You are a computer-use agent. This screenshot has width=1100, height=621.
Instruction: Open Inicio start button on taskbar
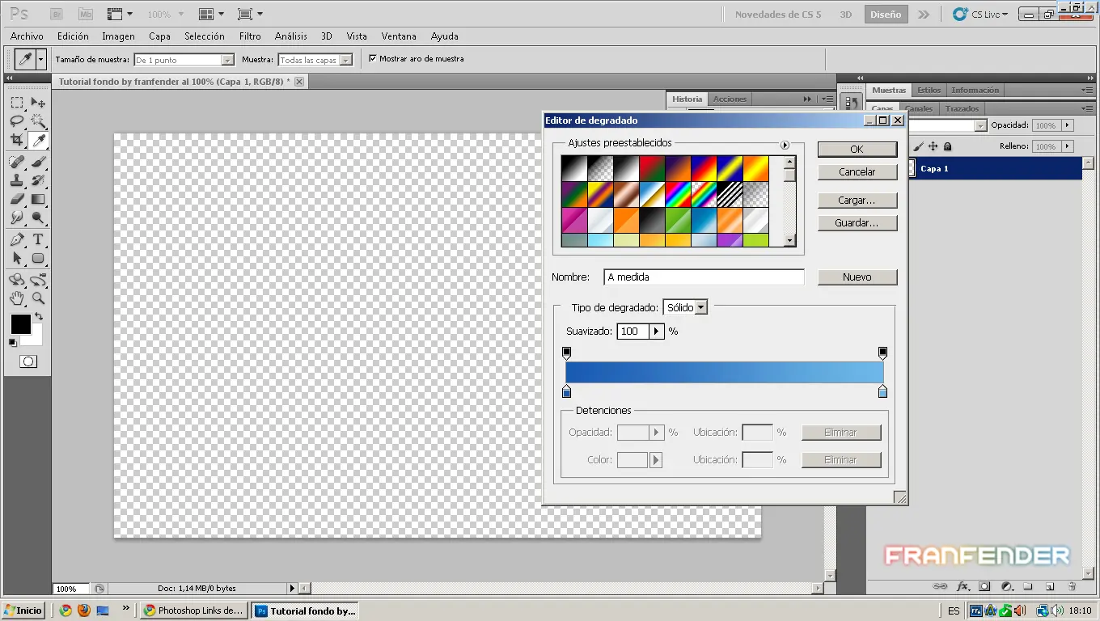(x=23, y=610)
